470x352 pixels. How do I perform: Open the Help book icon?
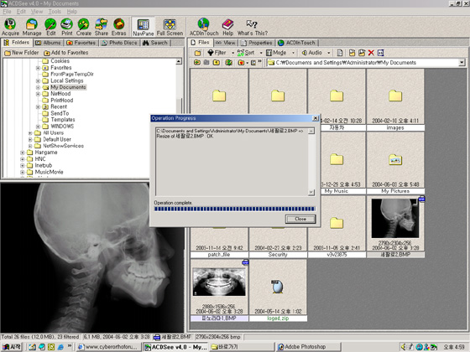coord(227,27)
